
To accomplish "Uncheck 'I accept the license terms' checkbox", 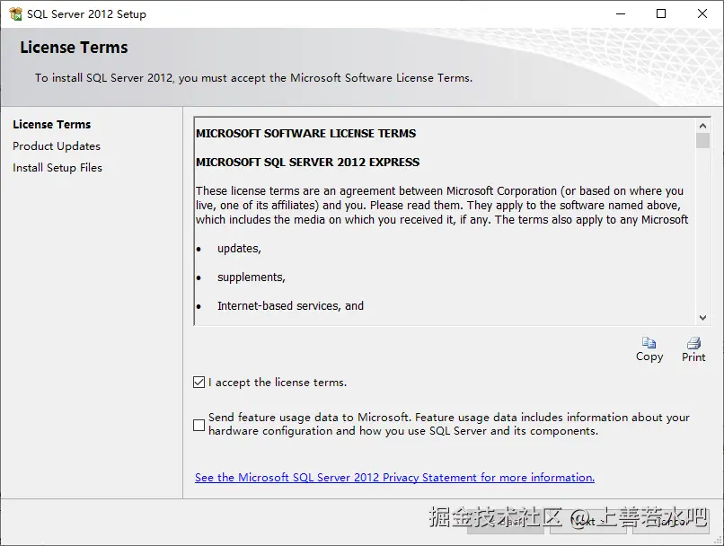I will [199, 383].
